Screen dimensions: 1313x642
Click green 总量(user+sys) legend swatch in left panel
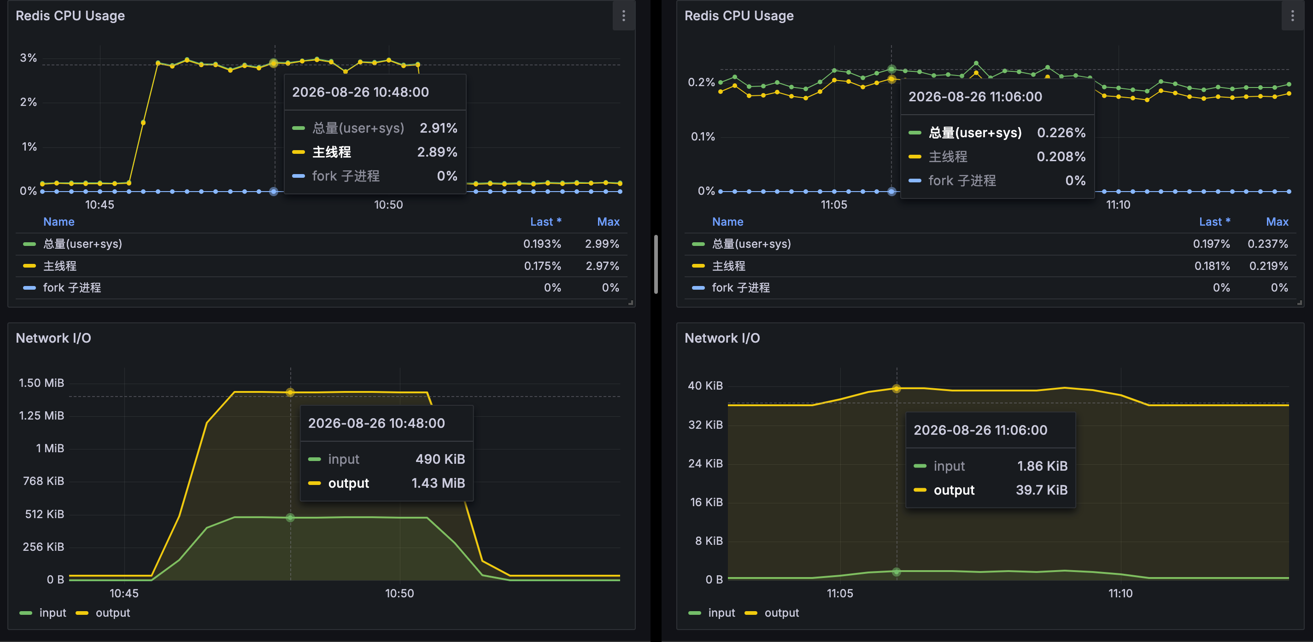tap(29, 244)
